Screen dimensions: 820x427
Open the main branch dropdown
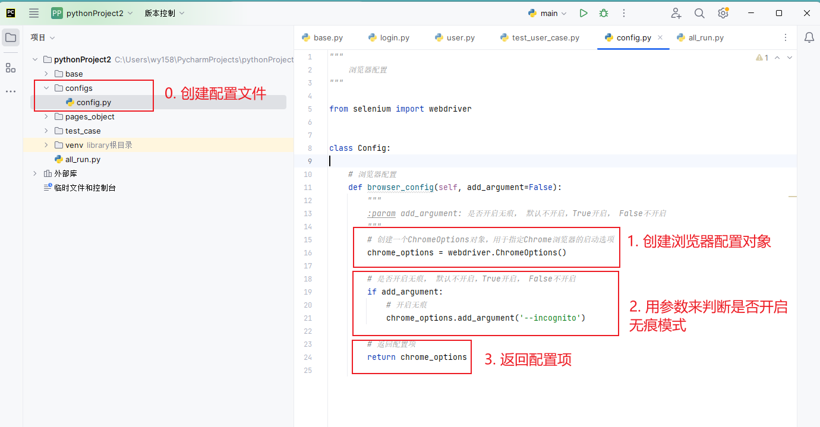tap(547, 12)
